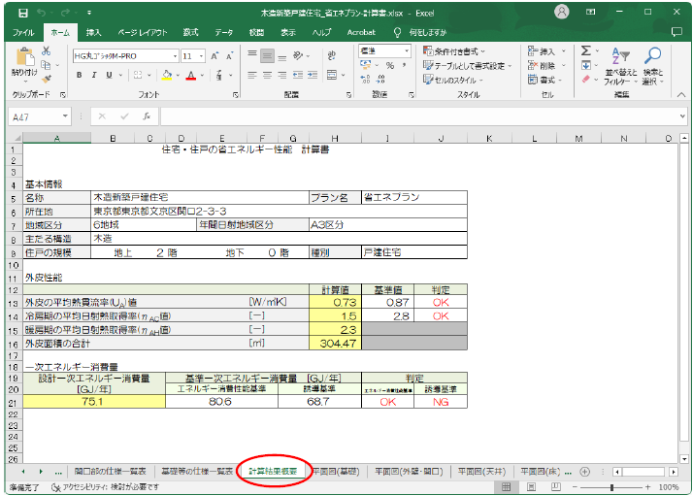This screenshot has width=693, height=496.
Task: Click the Insert Function fx icon
Action: click(x=147, y=116)
